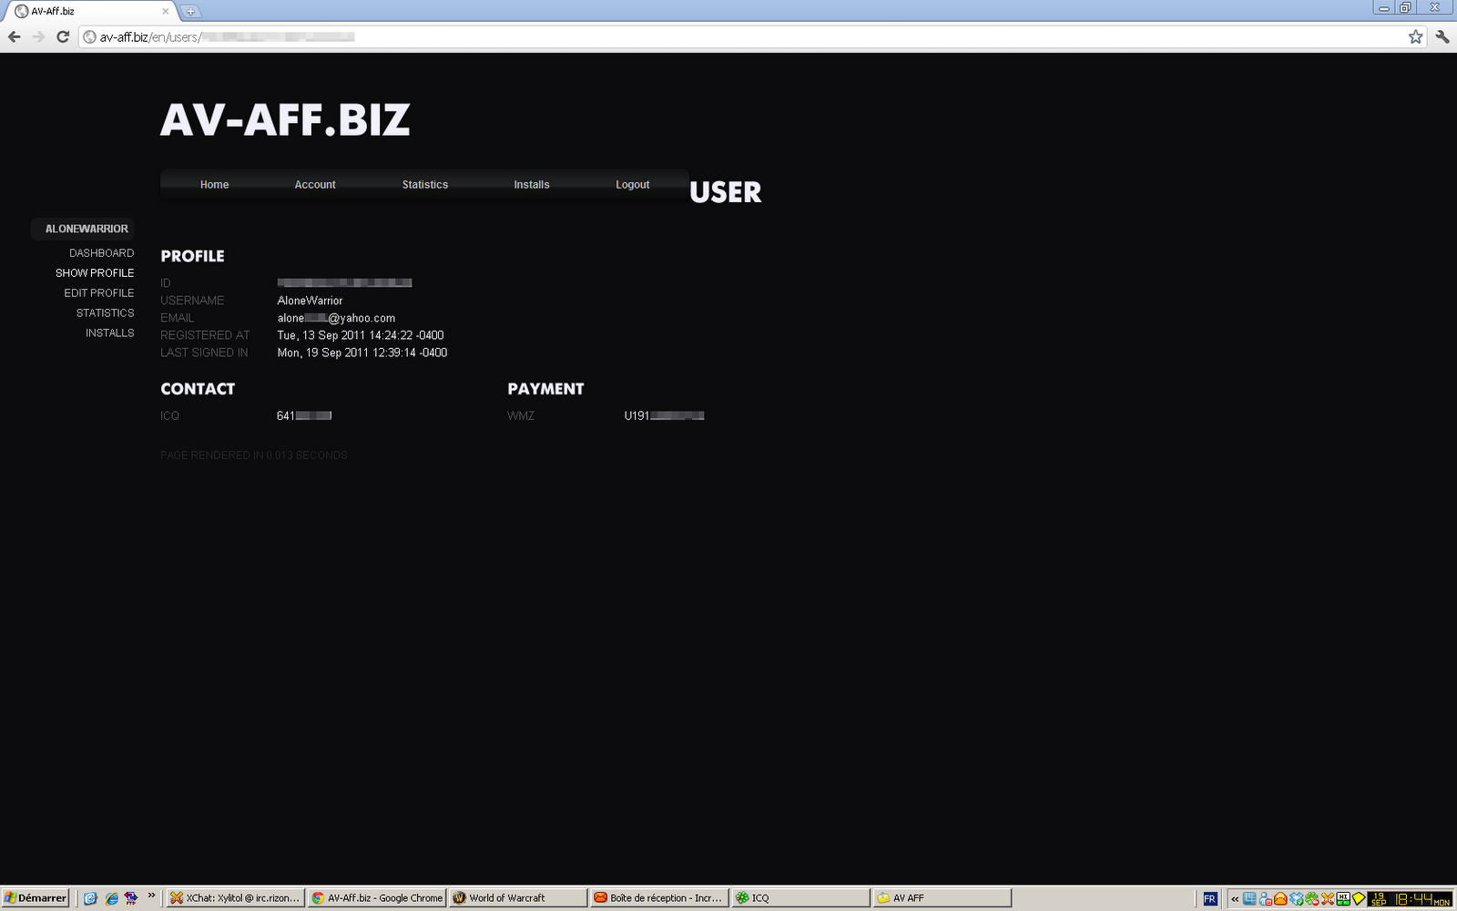1457x911 pixels.
Task: Click the ICQ number starting with 641
Action: click(304, 415)
